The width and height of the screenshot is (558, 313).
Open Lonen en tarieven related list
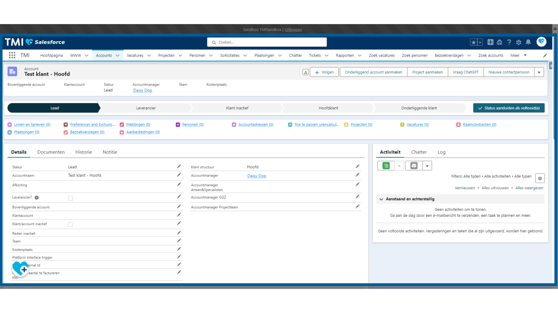point(32,125)
